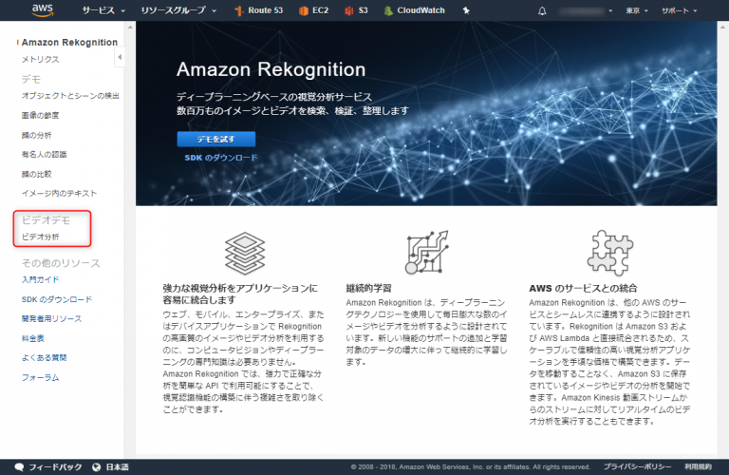
Task: Open フォーラム link
Action: coord(41,378)
